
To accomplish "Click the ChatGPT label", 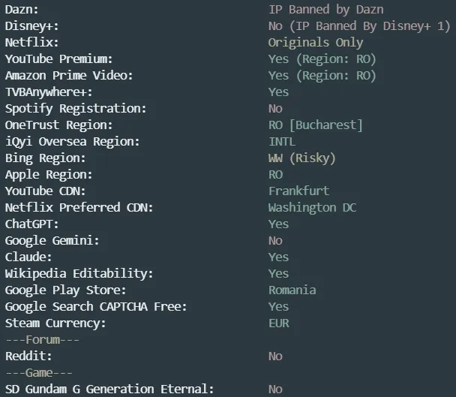I will (x=31, y=224).
